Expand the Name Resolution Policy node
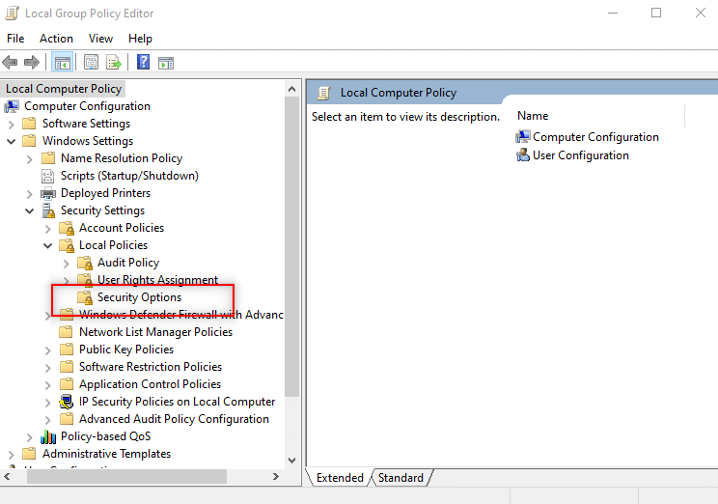This screenshot has width=718, height=504. [x=30, y=159]
